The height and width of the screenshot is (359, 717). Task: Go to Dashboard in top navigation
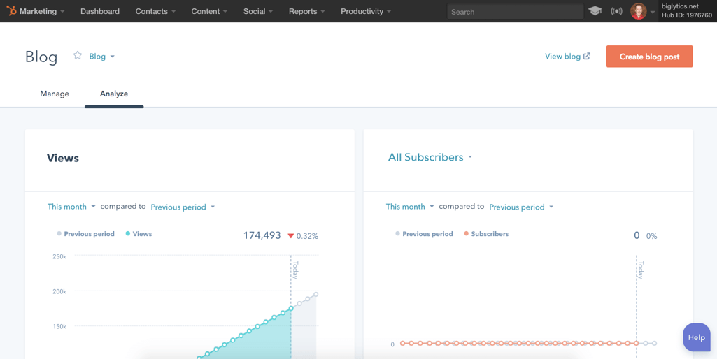point(100,11)
